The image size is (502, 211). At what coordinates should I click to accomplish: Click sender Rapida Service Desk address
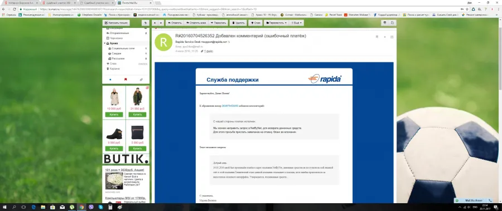[201, 42]
